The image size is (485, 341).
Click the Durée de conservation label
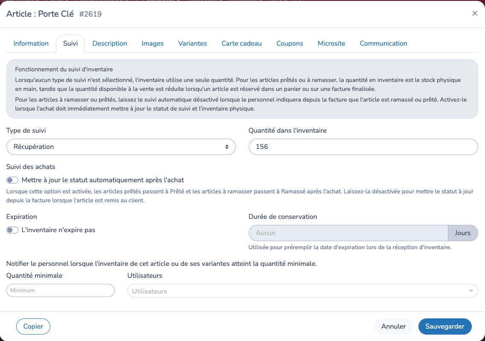tap(283, 217)
